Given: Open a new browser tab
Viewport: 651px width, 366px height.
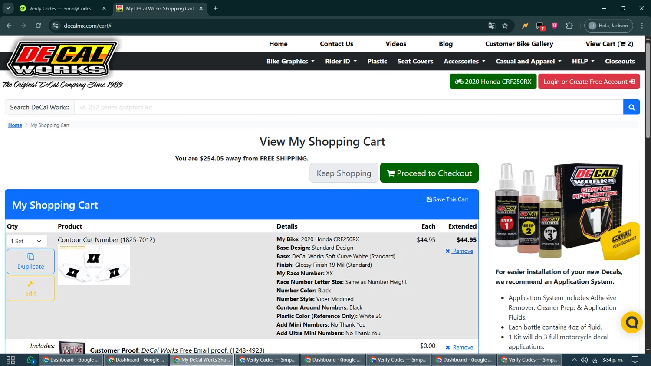Looking at the screenshot, I should [x=215, y=8].
